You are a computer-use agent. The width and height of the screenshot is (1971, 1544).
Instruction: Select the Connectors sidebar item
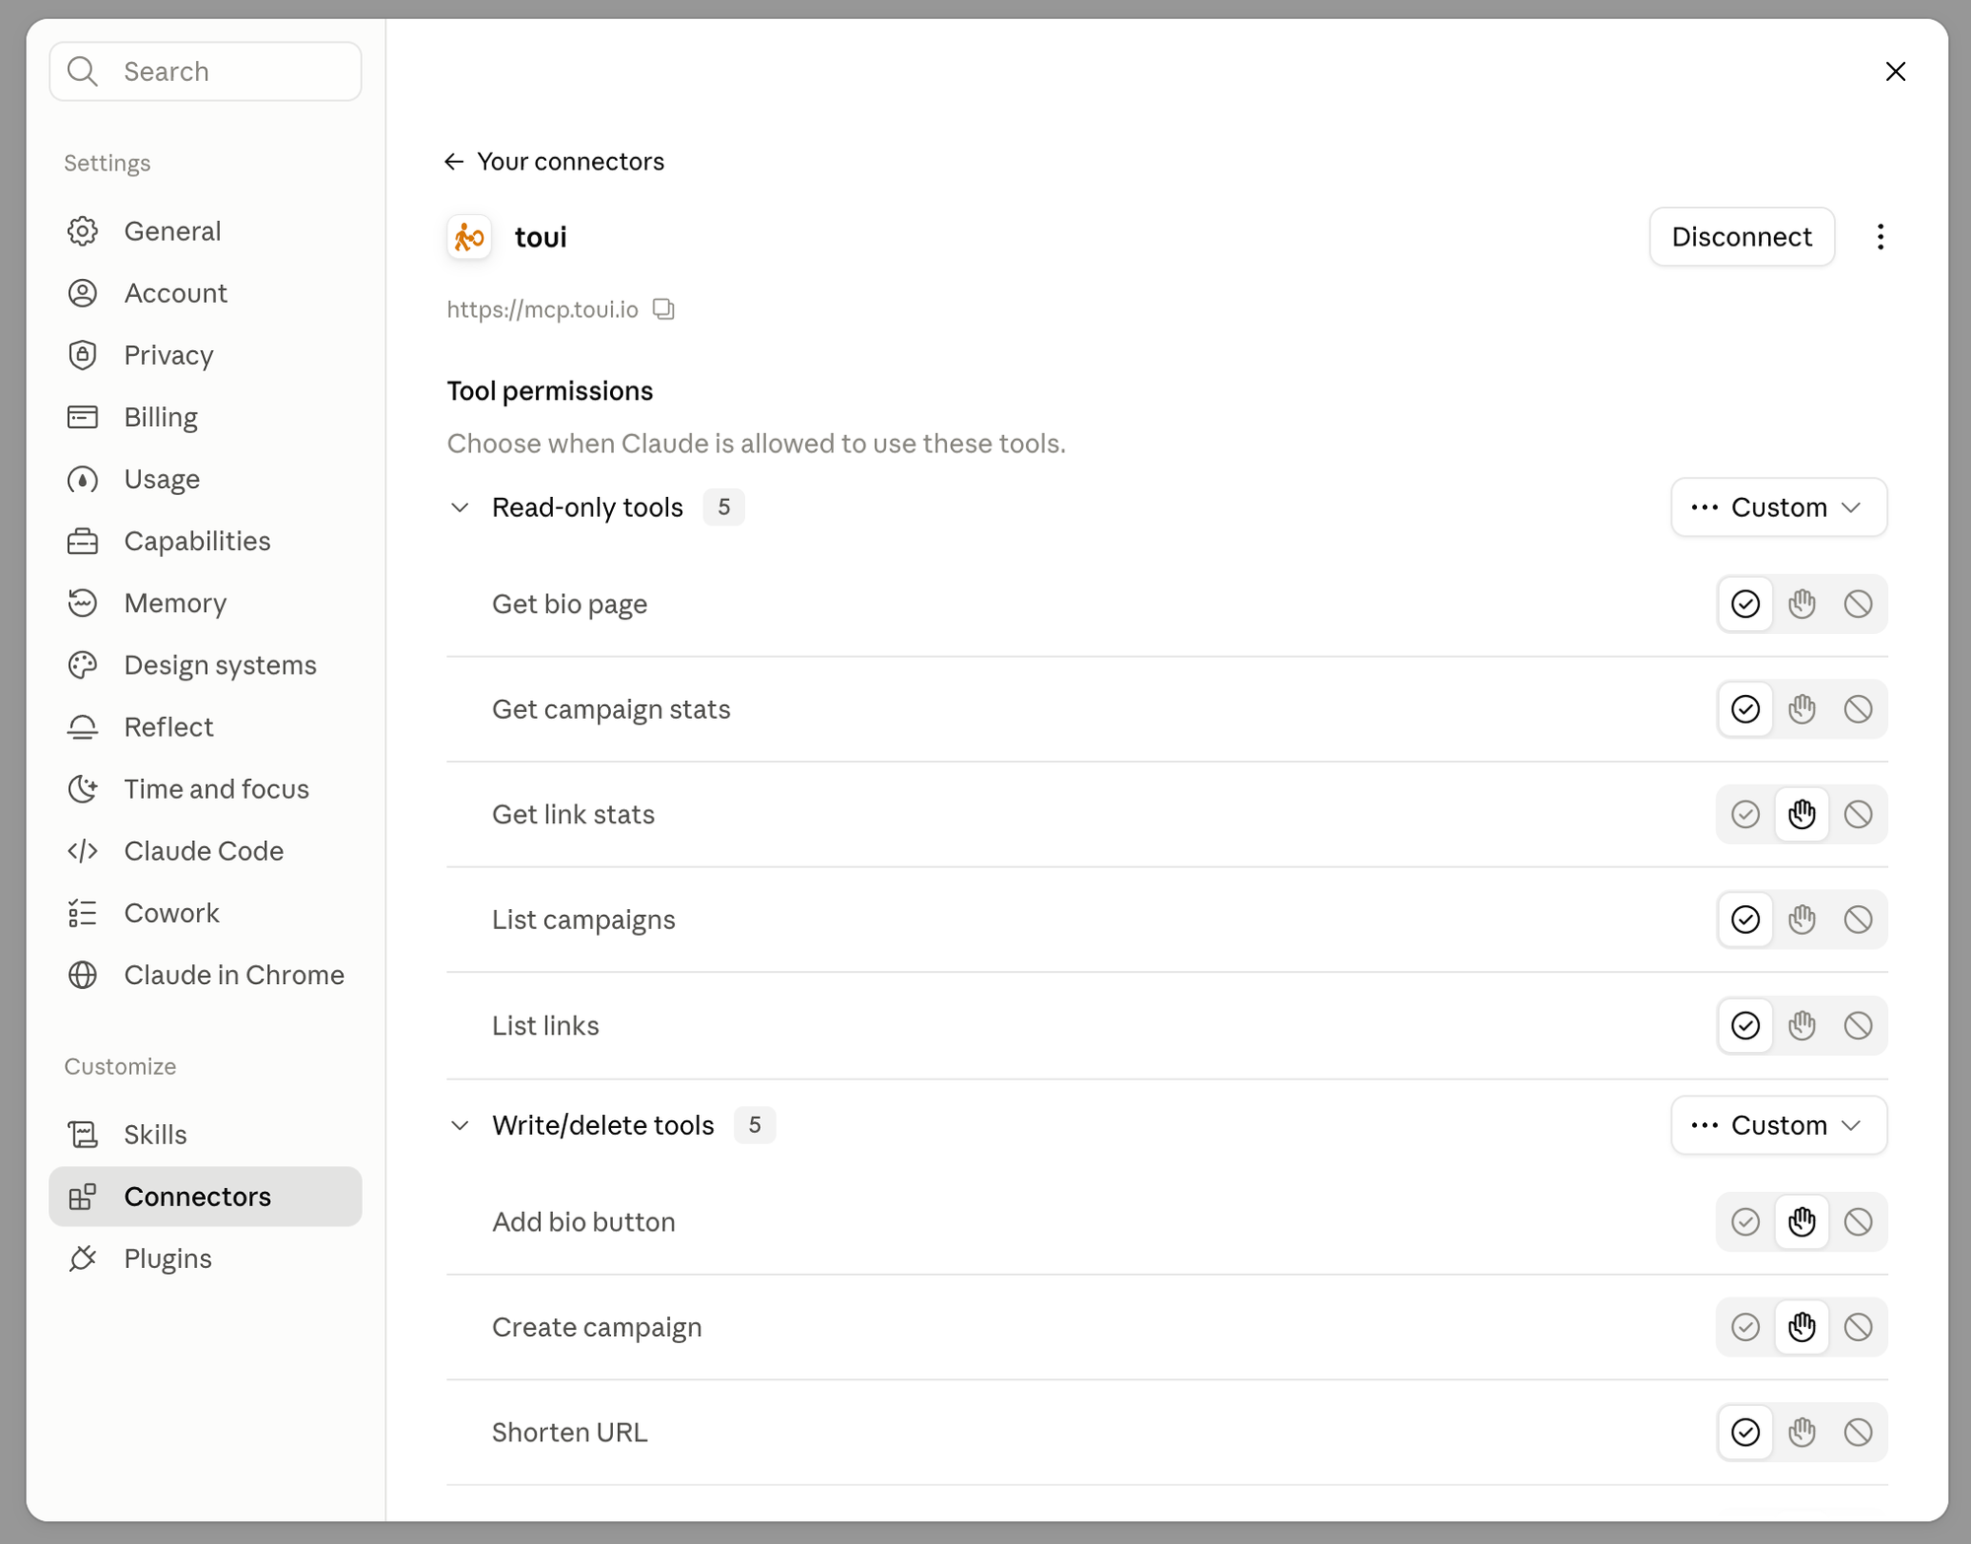click(205, 1197)
